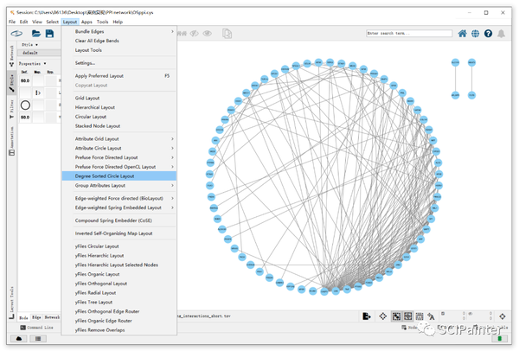The width and height of the screenshot is (519, 351).
Task: Toggle the hide selected crossed-eye icon
Action: [x=194, y=34]
